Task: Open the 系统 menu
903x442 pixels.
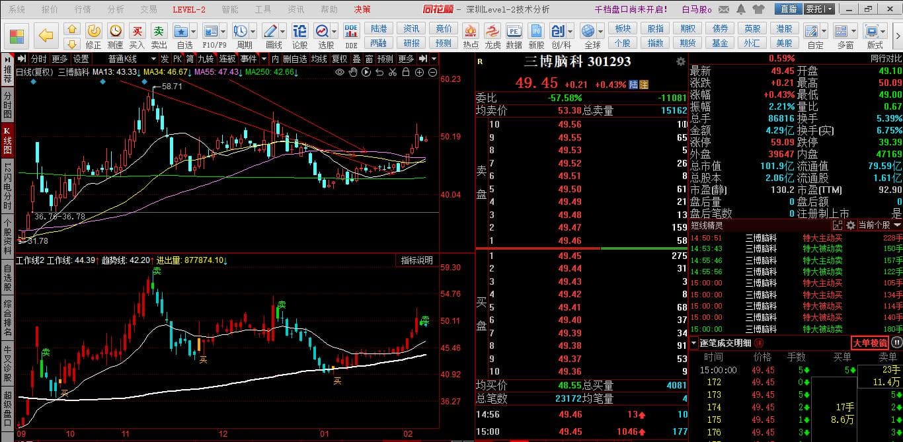Action: point(17,9)
